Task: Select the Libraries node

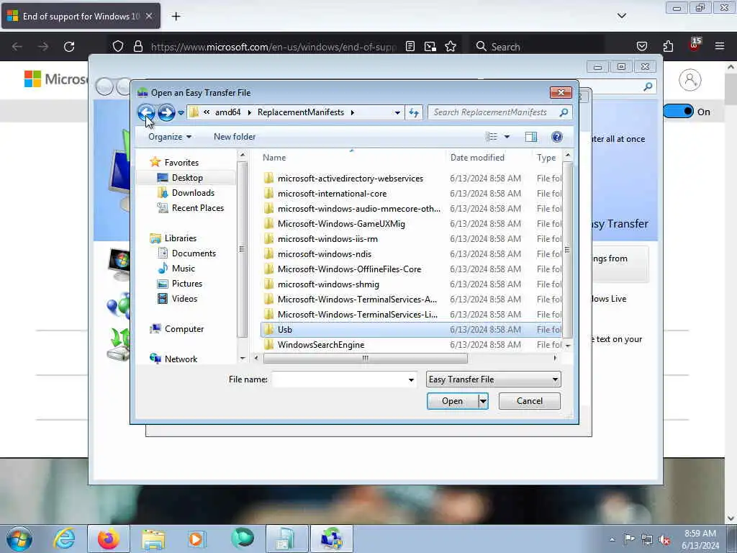Action: (x=180, y=238)
